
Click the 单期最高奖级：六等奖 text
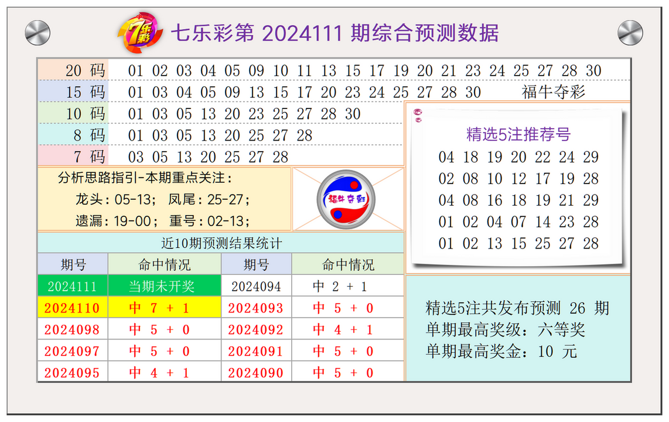(505, 330)
